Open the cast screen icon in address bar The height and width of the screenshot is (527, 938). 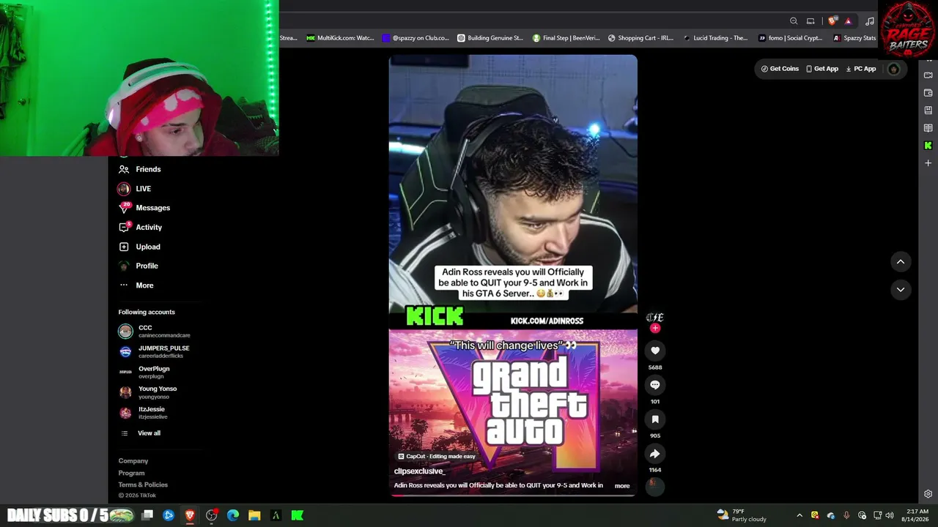pos(810,21)
